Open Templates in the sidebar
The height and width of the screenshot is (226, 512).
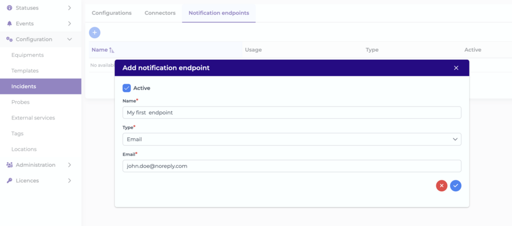coord(25,71)
